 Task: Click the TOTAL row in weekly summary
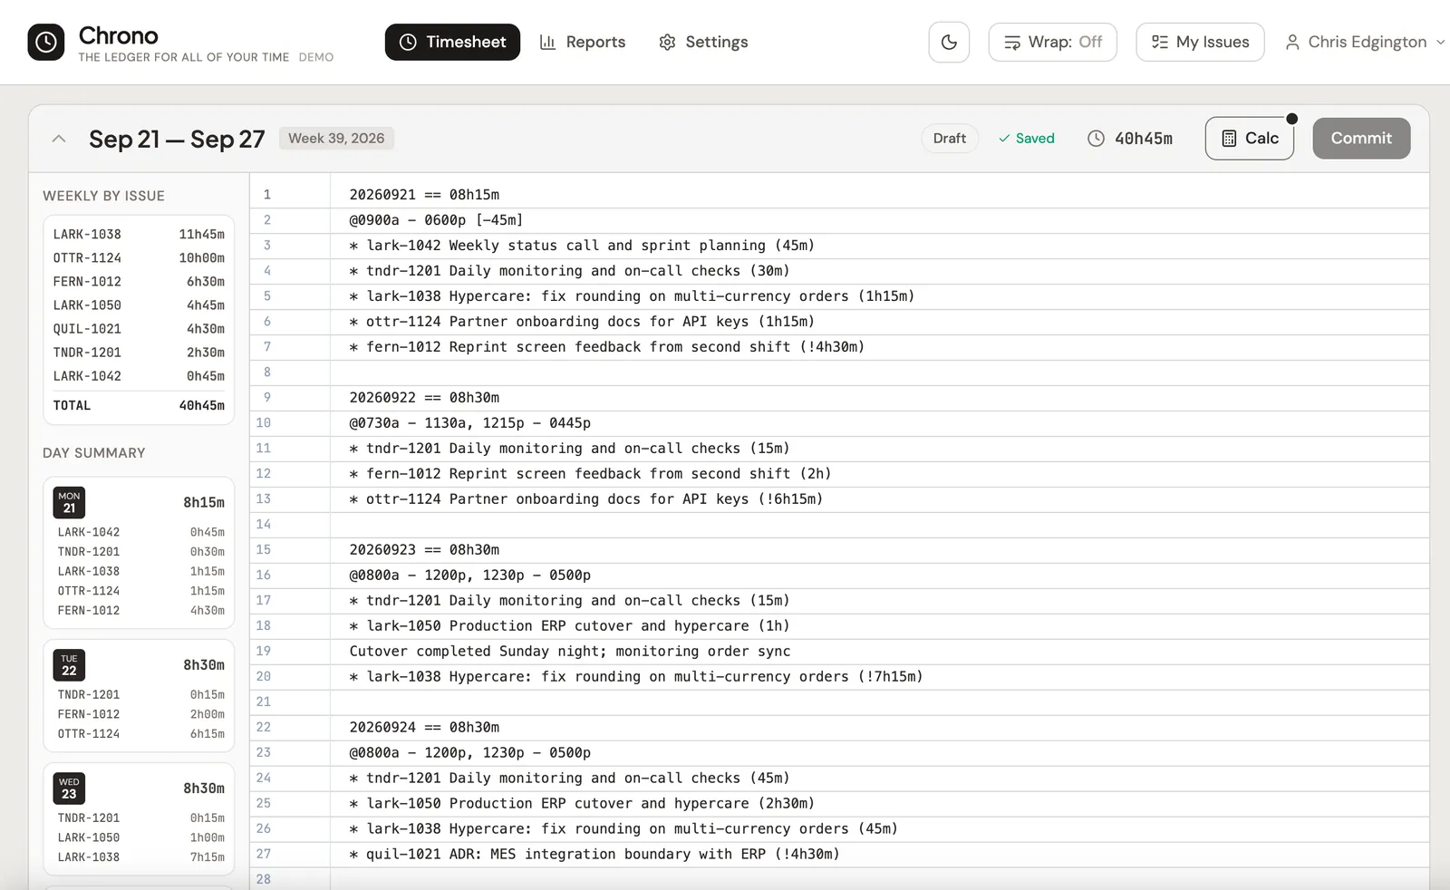point(139,405)
